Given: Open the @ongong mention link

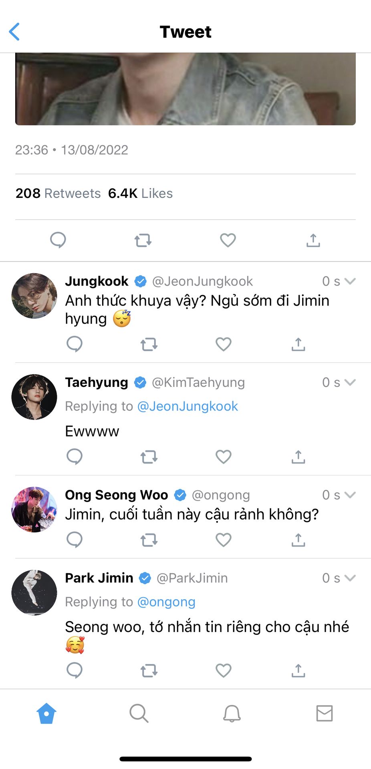Looking at the screenshot, I should (x=166, y=602).
